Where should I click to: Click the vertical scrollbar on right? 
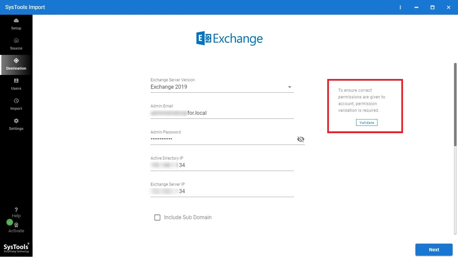tap(455, 104)
